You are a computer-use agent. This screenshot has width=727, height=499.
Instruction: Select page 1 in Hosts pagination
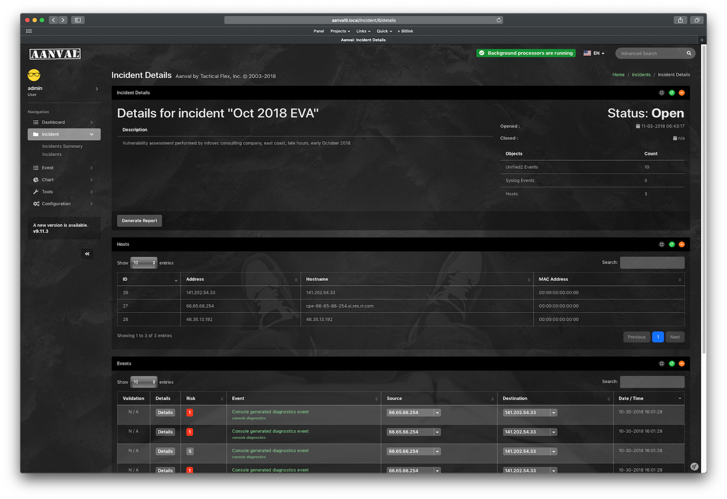tap(658, 337)
